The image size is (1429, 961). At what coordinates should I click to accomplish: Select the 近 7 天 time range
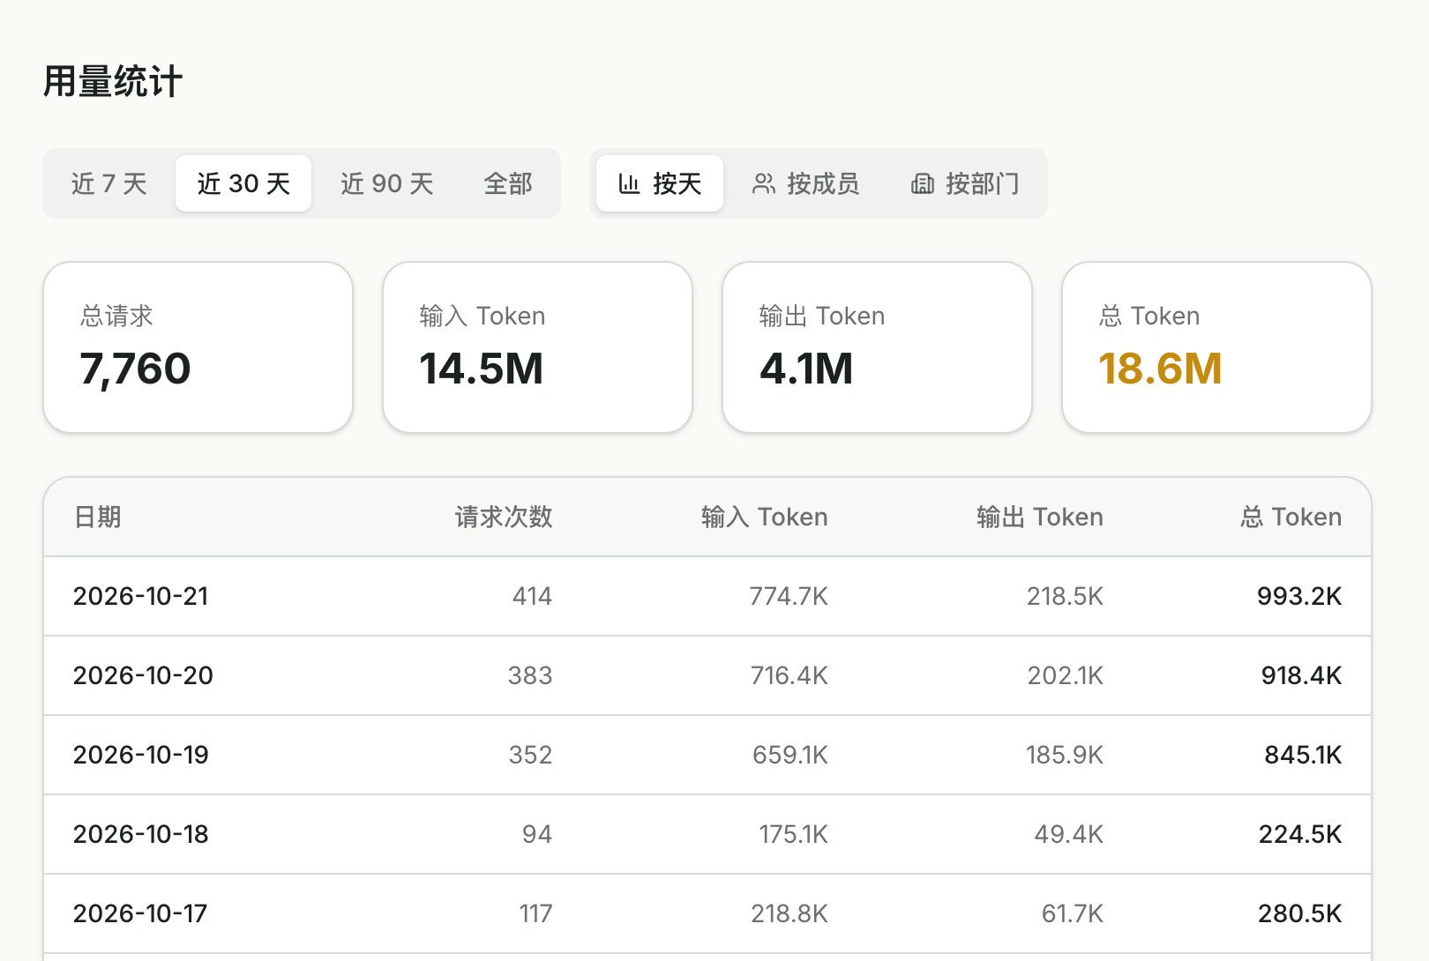pyautogui.click(x=109, y=183)
